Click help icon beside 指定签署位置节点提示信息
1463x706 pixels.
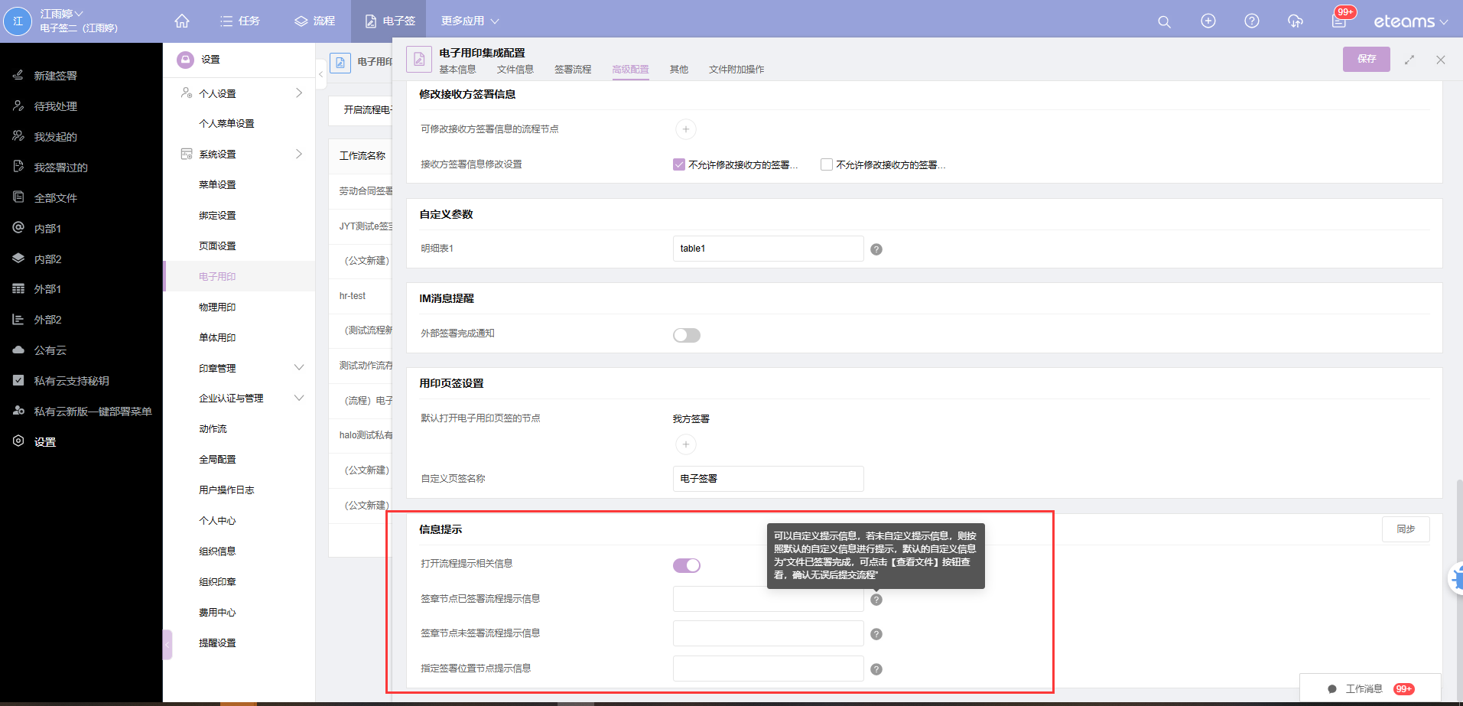pyautogui.click(x=876, y=669)
